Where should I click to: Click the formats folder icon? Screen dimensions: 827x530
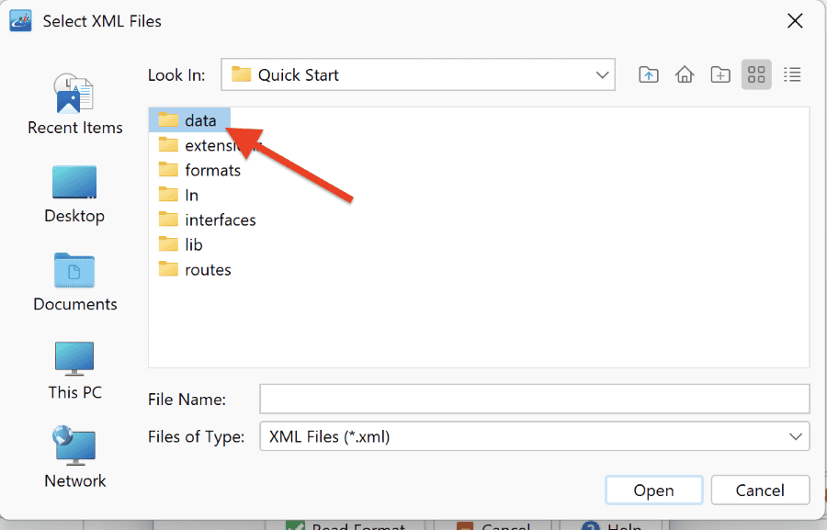pyautogui.click(x=168, y=170)
